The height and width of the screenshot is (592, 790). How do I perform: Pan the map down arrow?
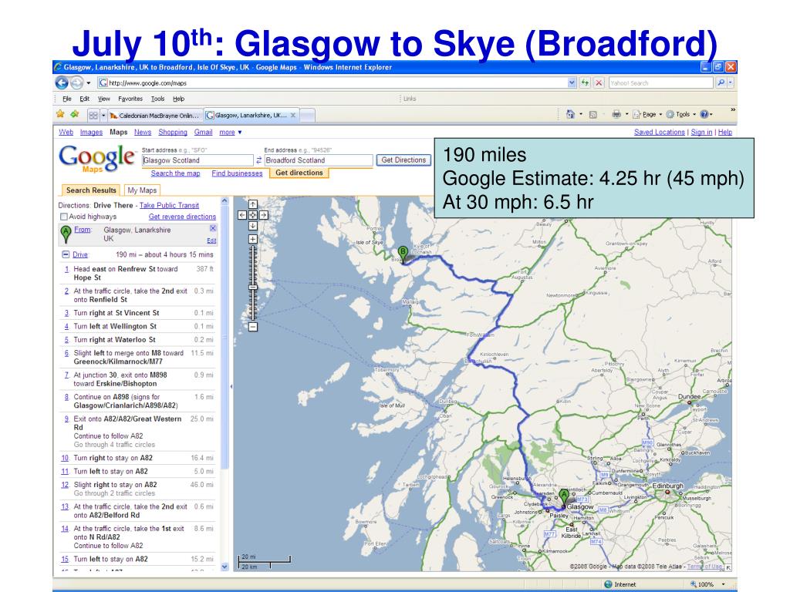pos(253,226)
